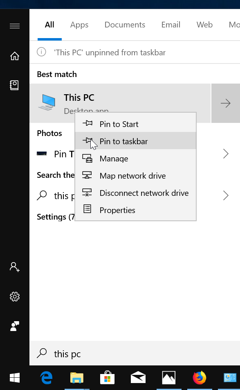This screenshot has height=390, width=240.
Task: Switch to the Documents tab
Action: [x=125, y=25]
